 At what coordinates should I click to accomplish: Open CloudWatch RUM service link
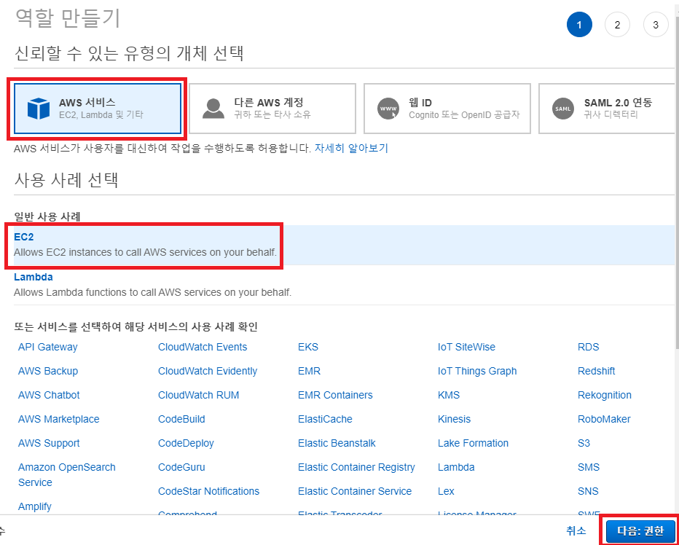coord(198,395)
